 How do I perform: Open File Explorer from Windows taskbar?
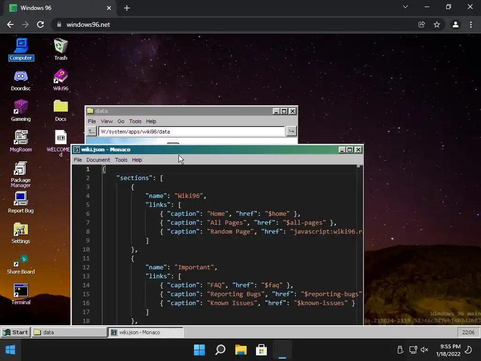click(x=241, y=350)
